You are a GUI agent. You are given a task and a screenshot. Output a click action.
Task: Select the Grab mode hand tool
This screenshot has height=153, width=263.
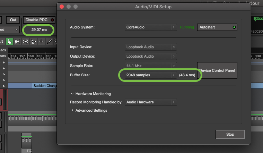(x=9, y=41)
